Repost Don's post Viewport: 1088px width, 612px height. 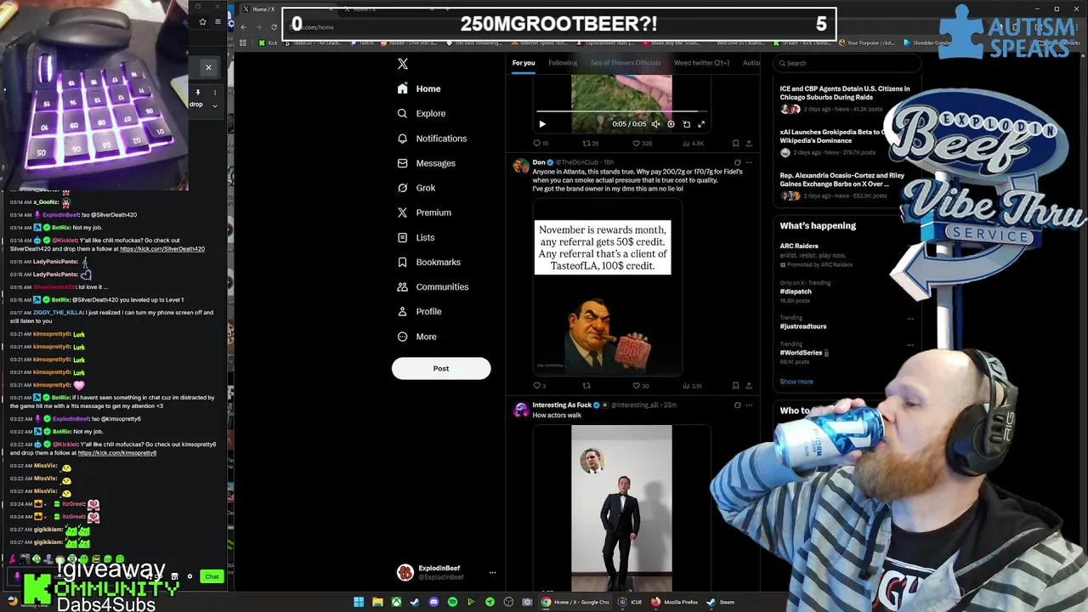click(x=586, y=386)
